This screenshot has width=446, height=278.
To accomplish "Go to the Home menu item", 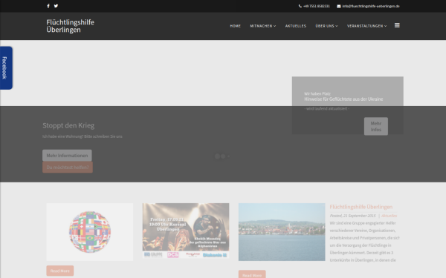I will [x=235, y=26].
